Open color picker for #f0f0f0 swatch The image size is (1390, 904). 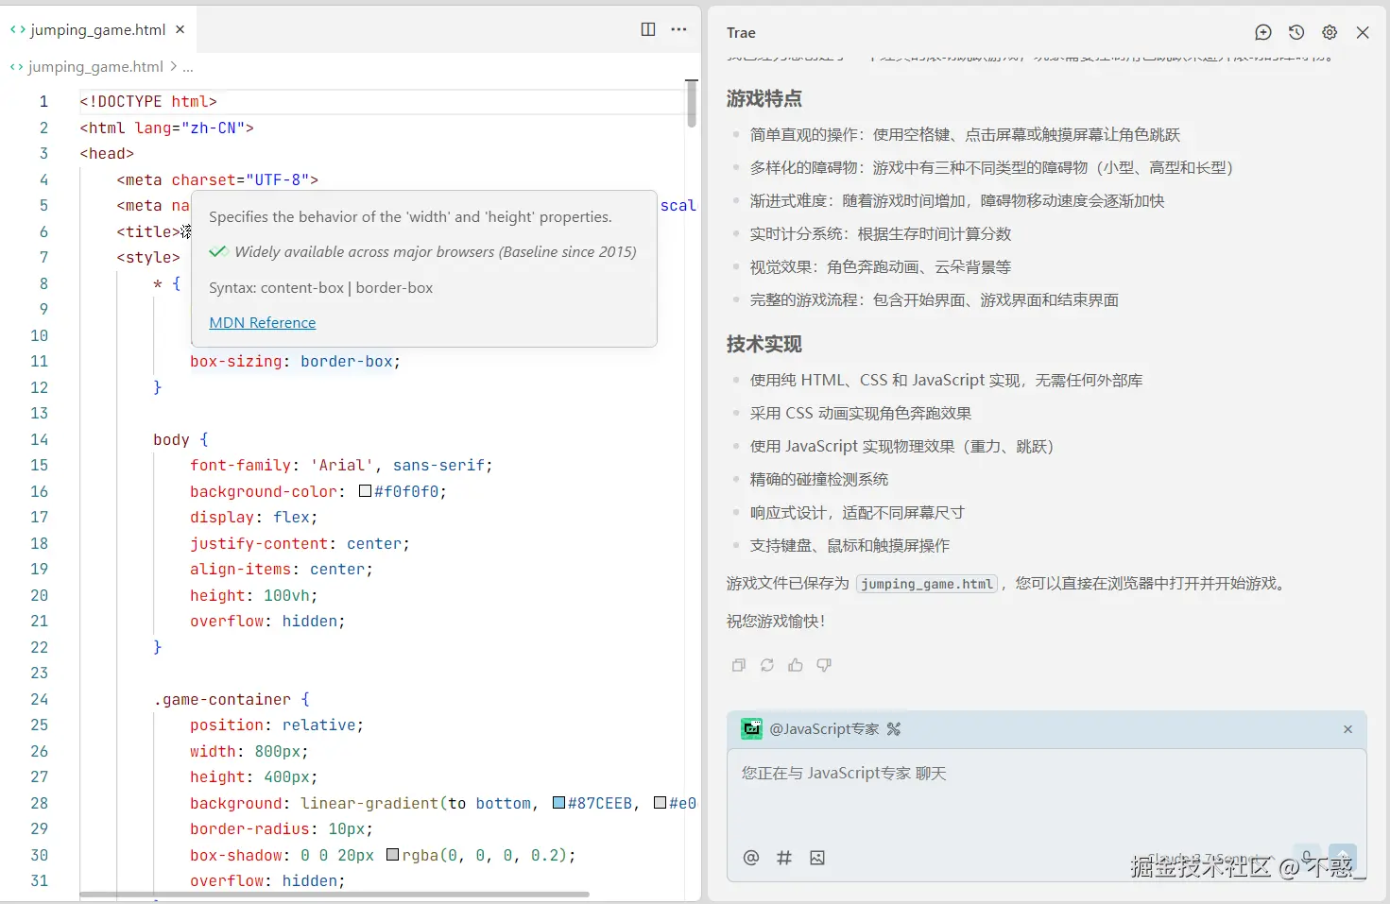pyautogui.click(x=365, y=491)
